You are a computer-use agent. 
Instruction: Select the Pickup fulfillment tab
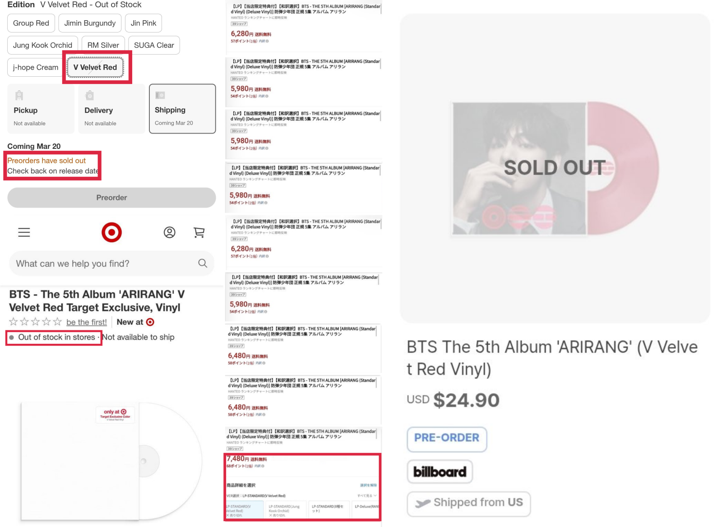coord(41,109)
